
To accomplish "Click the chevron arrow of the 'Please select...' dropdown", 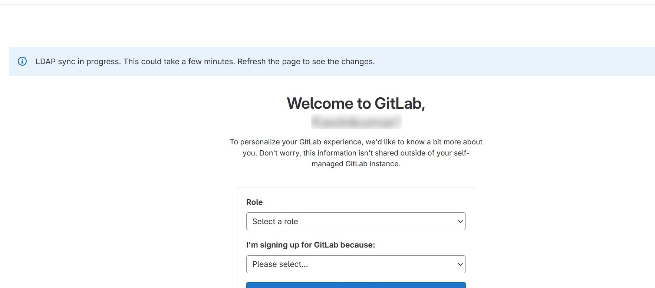I will (460, 265).
